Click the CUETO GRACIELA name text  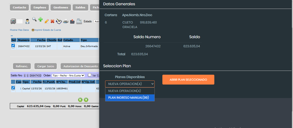(x=130, y=25)
